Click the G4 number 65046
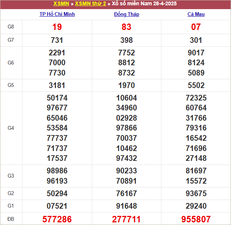The height and width of the screenshot is (225, 231). (x=57, y=118)
